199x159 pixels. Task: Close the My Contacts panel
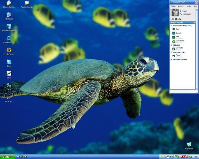(194, 23)
